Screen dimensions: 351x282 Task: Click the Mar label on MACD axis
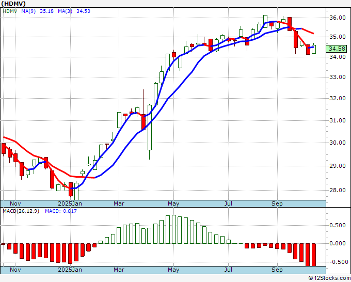point(119,270)
